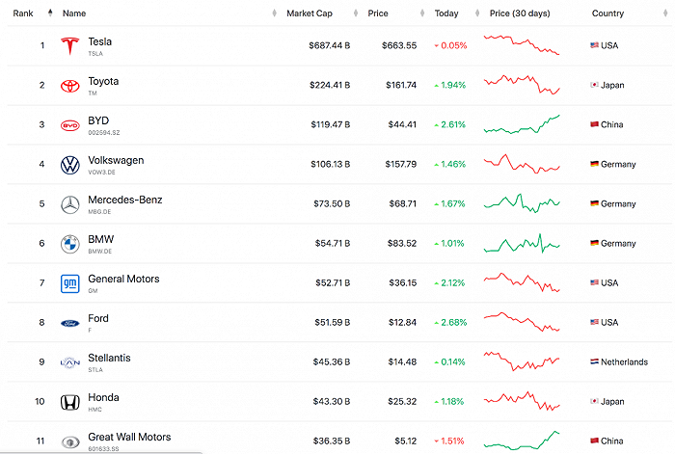Open the Great Wall Motors link
675x454 pixels.
[129, 437]
